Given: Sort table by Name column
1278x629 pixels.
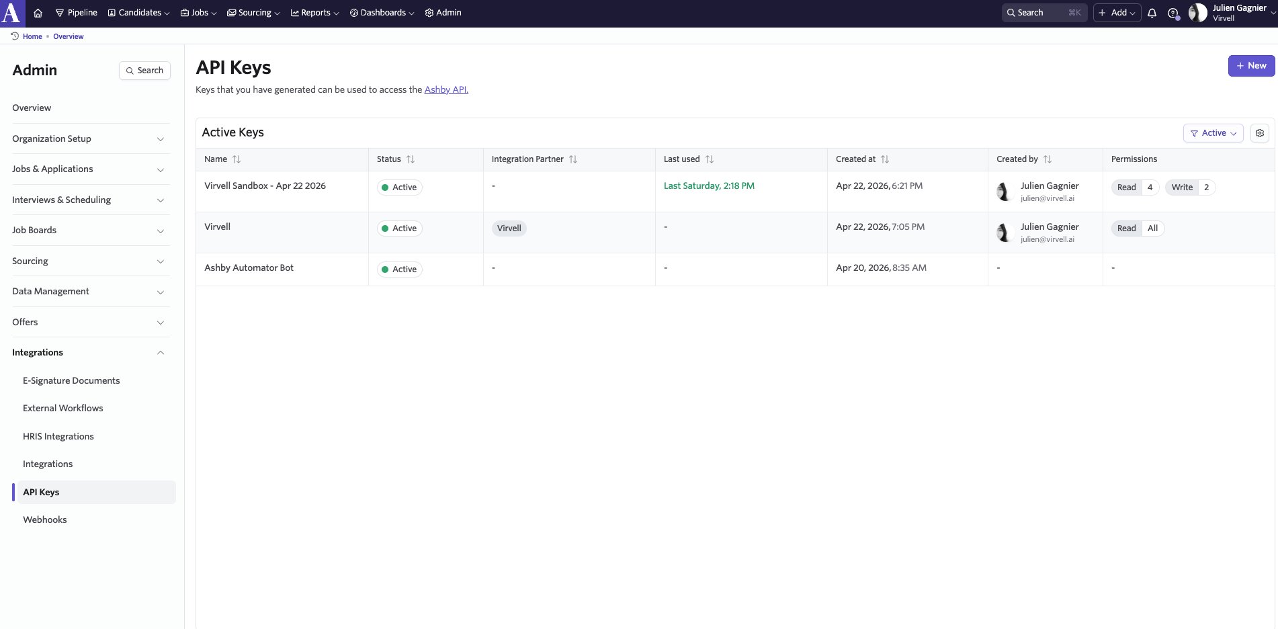Looking at the screenshot, I should click(x=237, y=159).
